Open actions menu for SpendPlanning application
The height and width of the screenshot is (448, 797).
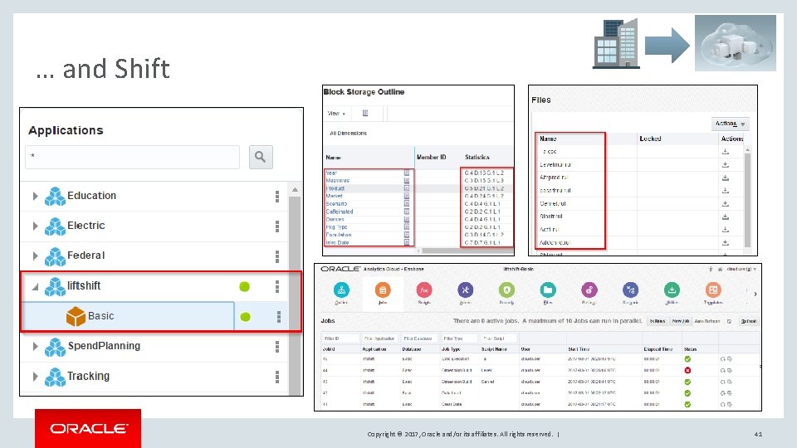click(277, 347)
